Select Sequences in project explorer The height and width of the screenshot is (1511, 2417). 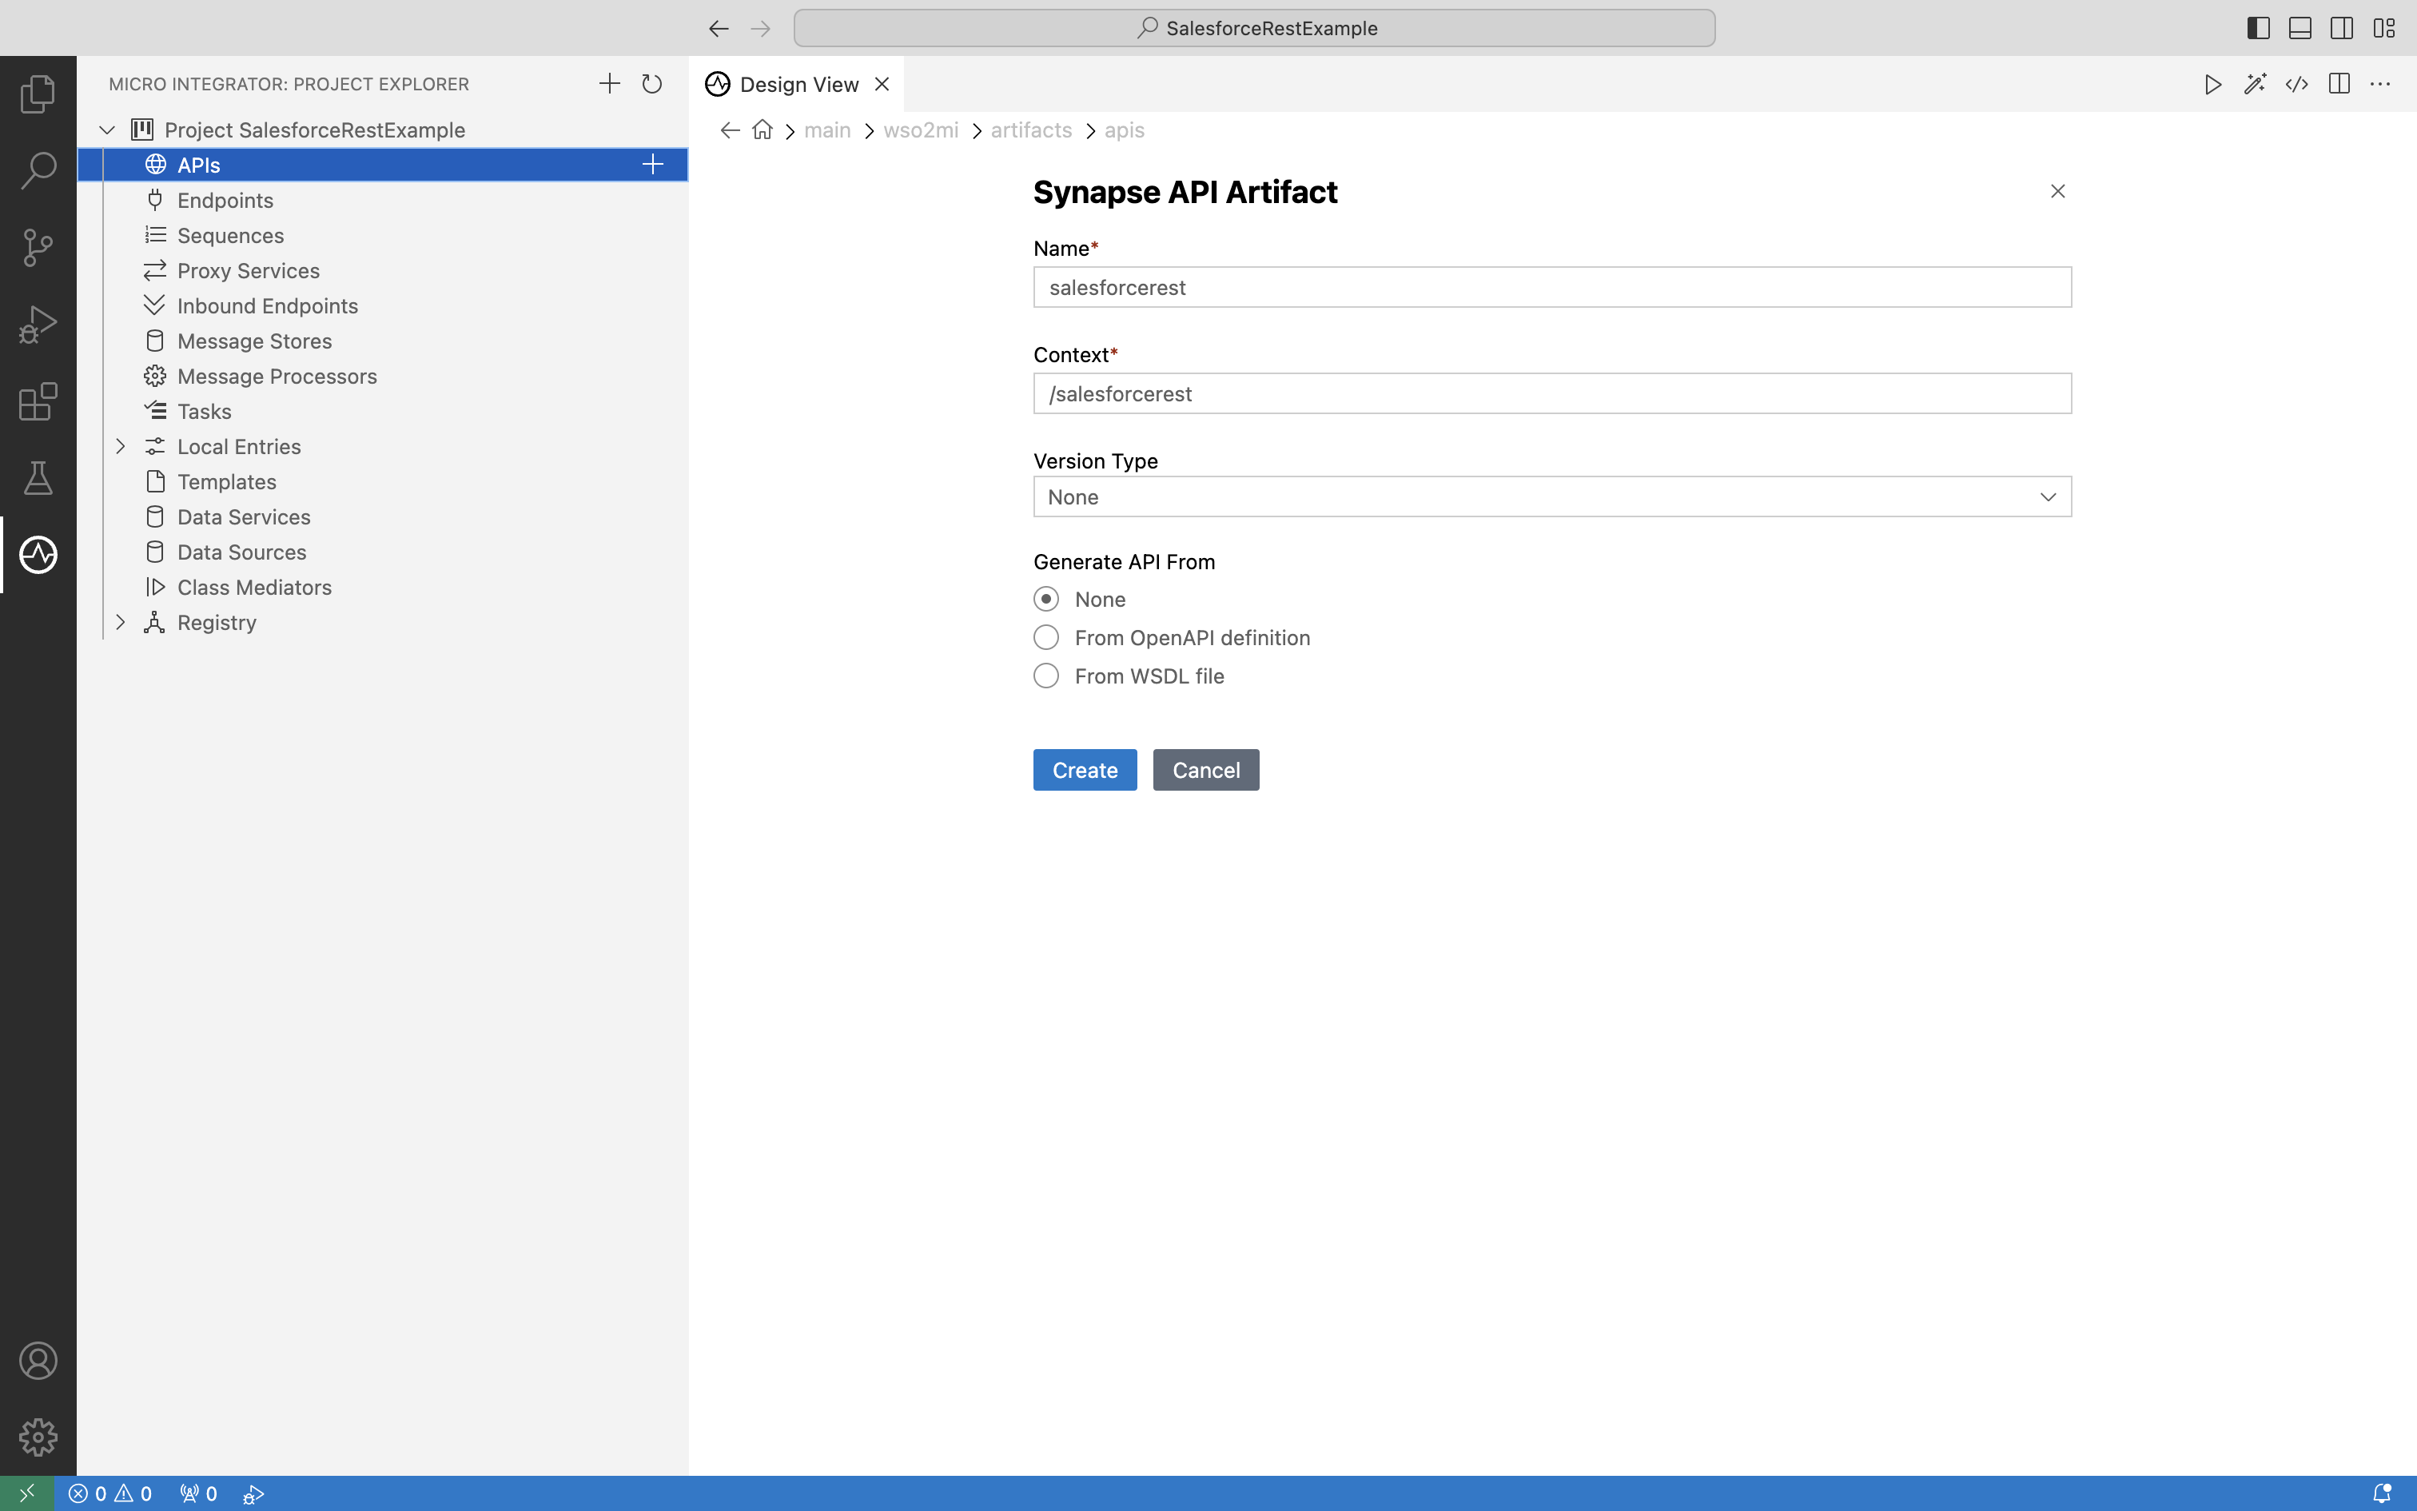tap(229, 236)
